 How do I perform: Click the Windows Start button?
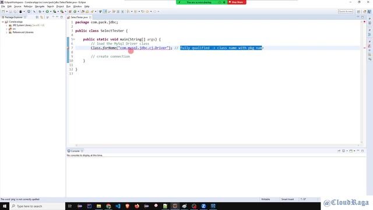(x=5, y=206)
